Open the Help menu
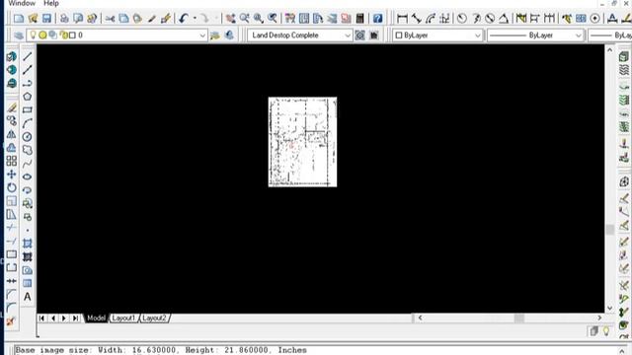 [51, 3]
